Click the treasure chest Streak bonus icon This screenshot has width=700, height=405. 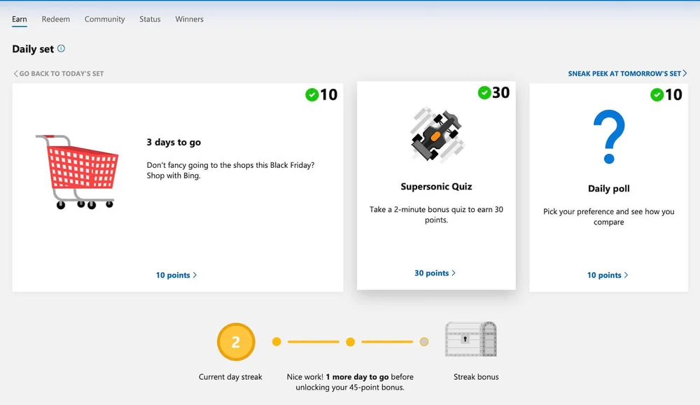[x=471, y=339]
